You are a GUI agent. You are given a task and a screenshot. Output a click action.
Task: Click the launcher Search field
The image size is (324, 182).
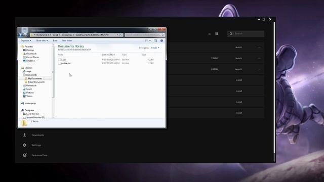tap(246, 34)
